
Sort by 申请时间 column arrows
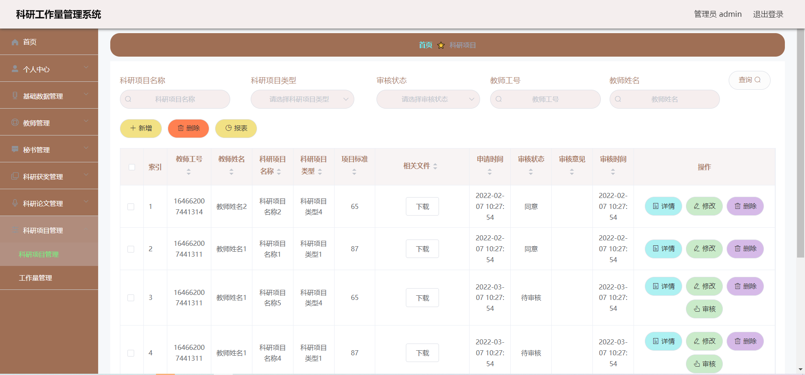click(490, 172)
